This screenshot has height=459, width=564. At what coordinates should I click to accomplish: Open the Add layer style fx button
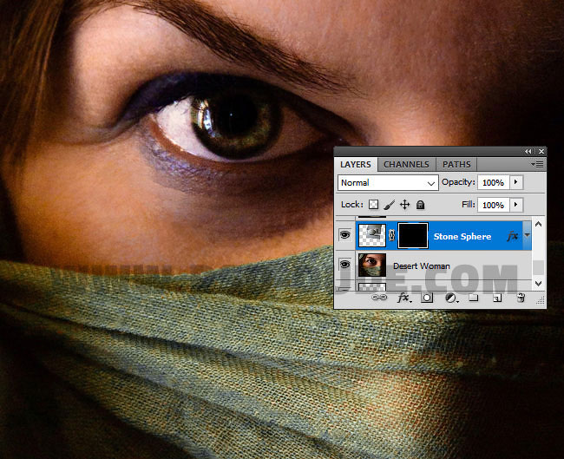coord(404,298)
